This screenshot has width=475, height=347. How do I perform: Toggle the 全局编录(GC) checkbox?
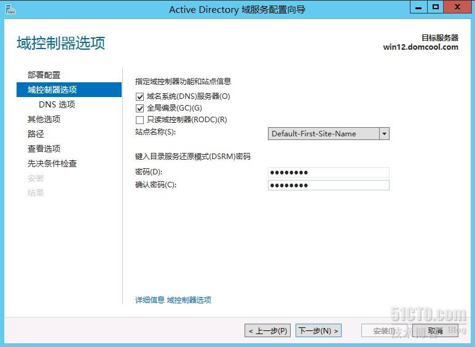click(139, 108)
